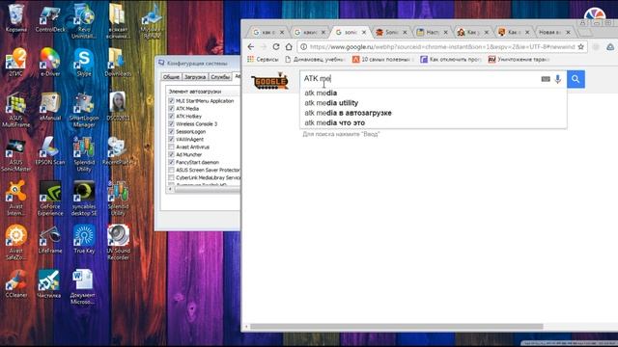Screen dimensions: 618x347
Task: Click the startup list horizontal scrollbar left arrow
Action: [170, 189]
